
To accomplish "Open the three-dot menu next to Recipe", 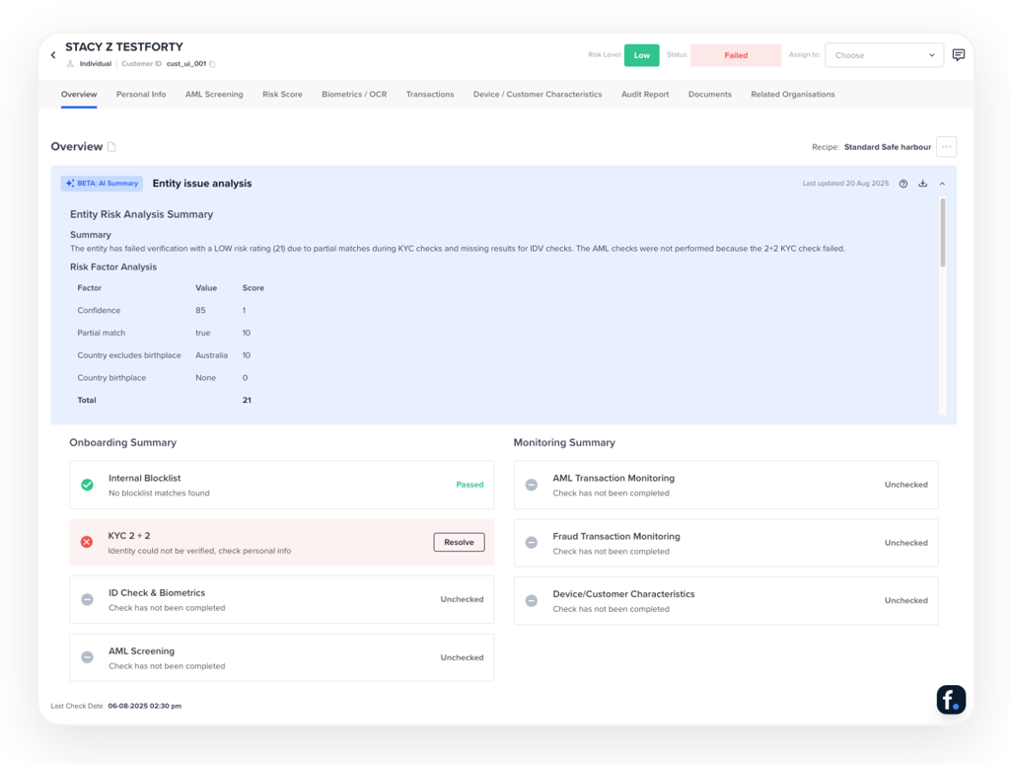I will [x=946, y=147].
